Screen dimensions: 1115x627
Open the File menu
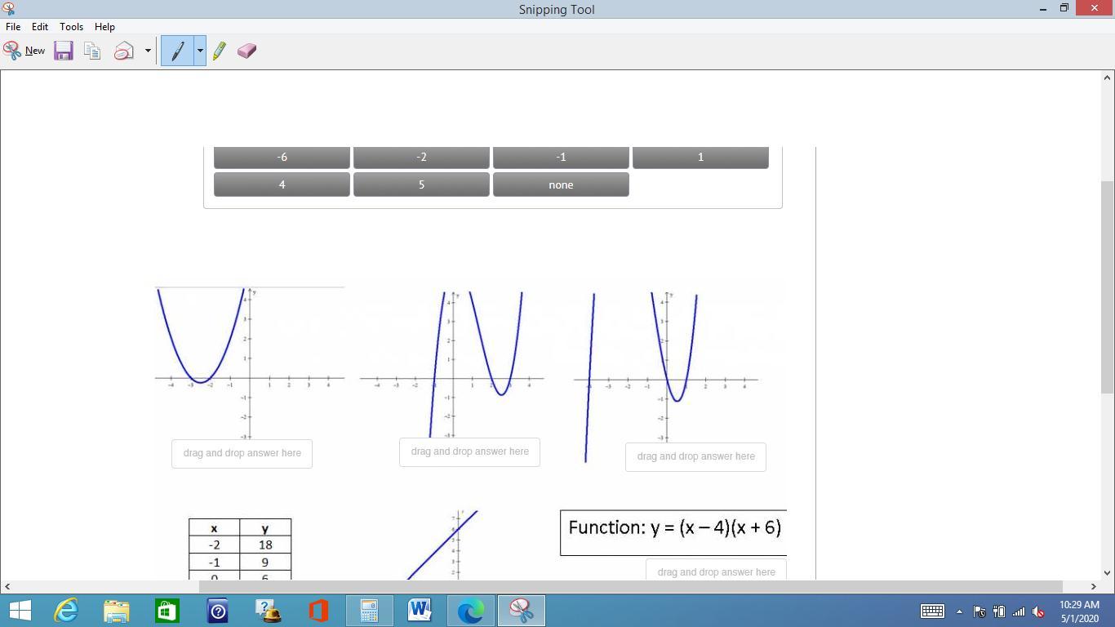click(x=13, y=27)
